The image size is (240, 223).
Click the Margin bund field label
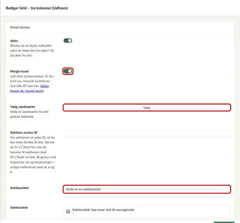[x=19, y=71]
